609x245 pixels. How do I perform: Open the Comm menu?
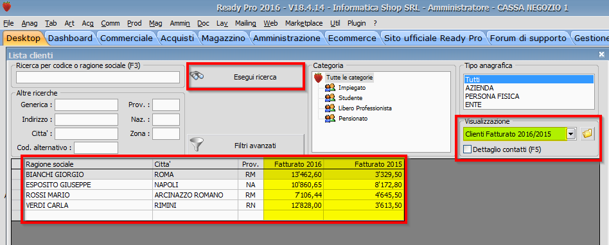pos(110,23)
